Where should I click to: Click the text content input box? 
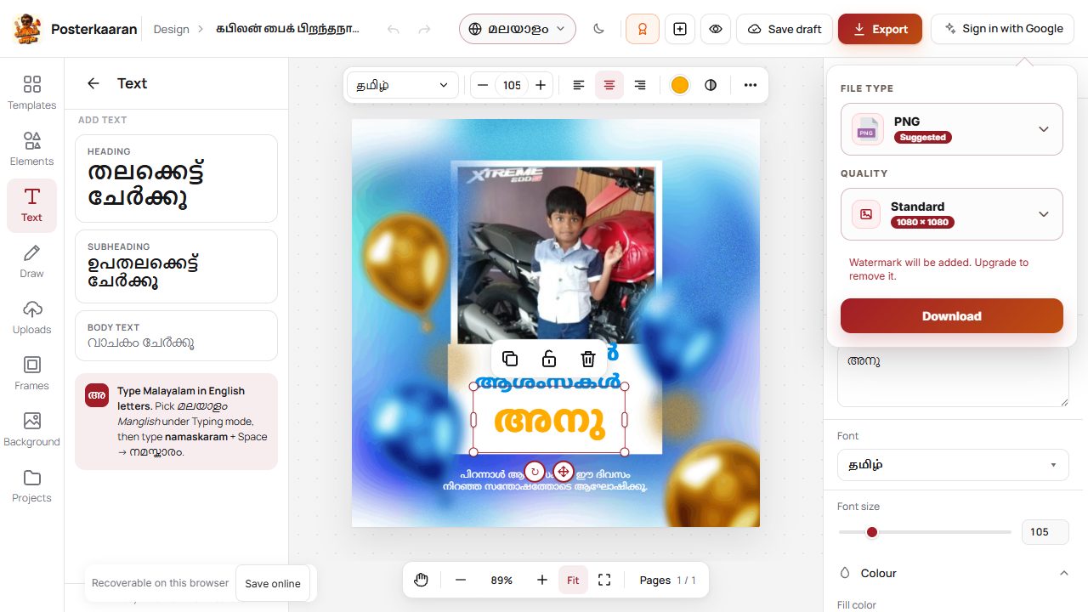953,376
